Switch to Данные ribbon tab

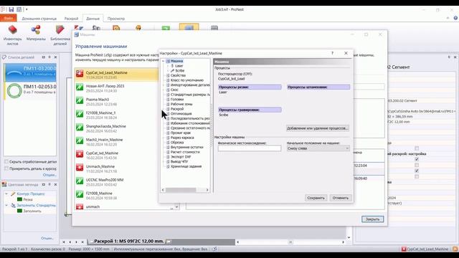point(93,19)
